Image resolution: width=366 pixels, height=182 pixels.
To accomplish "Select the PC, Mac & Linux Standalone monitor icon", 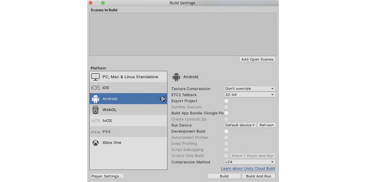I will pyautogui.click(x=95, y=77).
